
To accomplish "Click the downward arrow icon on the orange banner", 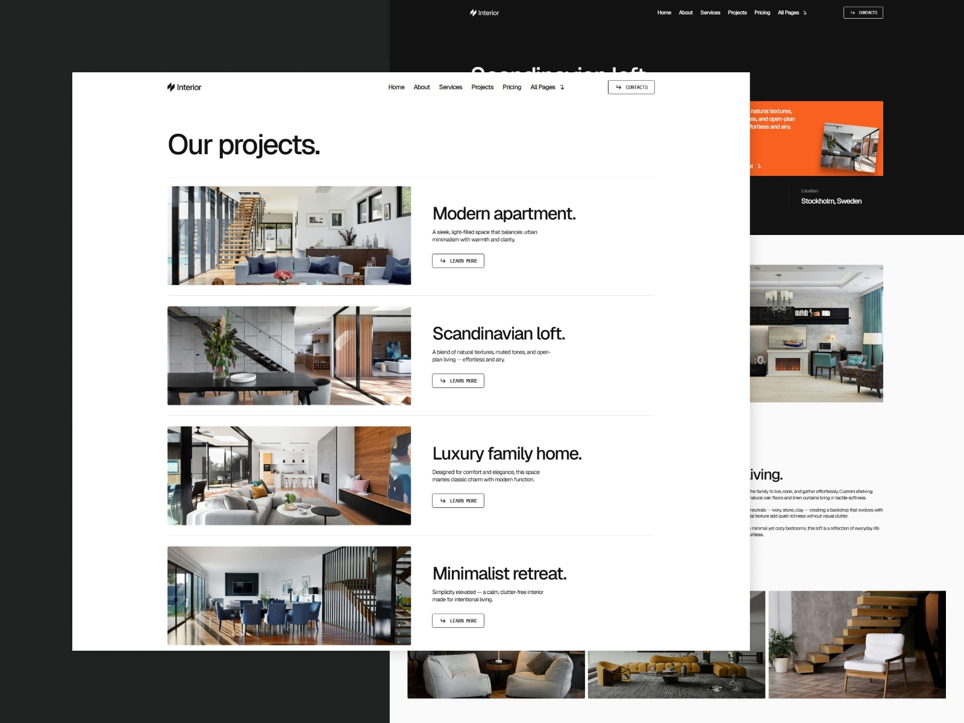I will tap(760, 166).
